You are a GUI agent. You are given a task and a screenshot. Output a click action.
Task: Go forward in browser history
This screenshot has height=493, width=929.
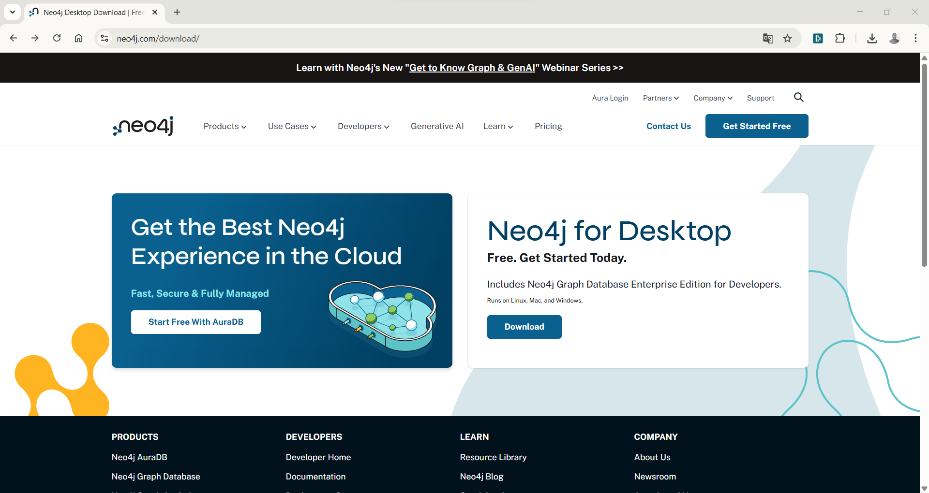(x=35, y=38)
